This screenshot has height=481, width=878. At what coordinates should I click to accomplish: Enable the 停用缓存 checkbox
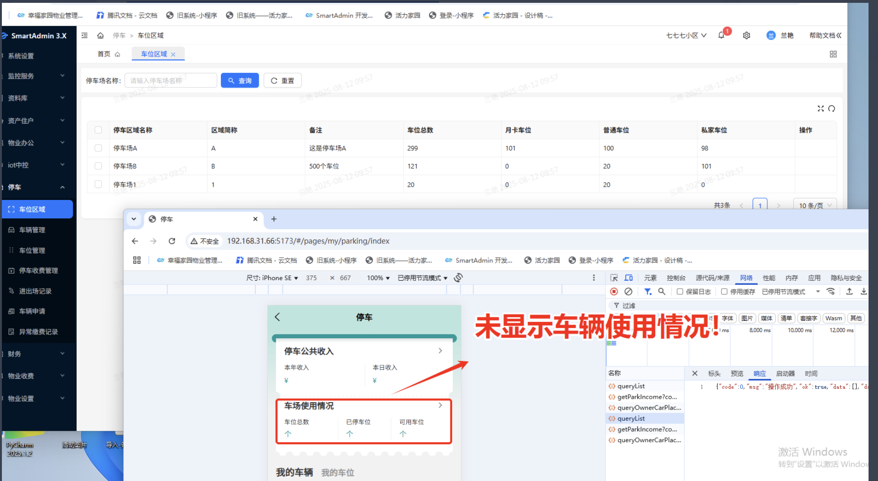pyautogui.click(x=724, y=292)
